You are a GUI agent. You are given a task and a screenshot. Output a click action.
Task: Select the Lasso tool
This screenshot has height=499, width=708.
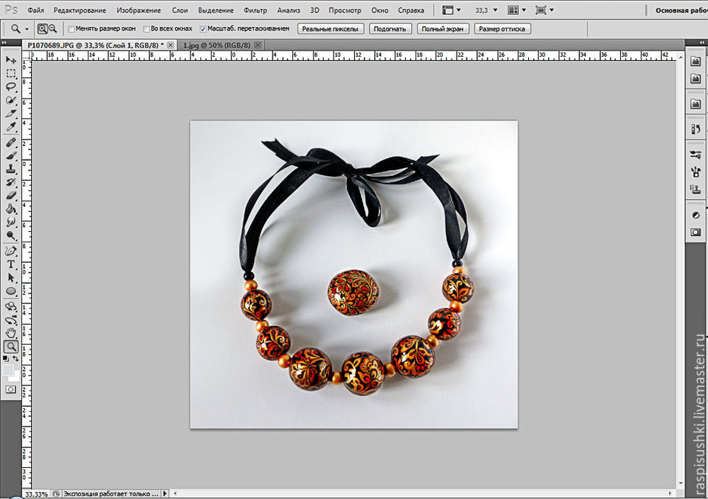coord(11,86)
